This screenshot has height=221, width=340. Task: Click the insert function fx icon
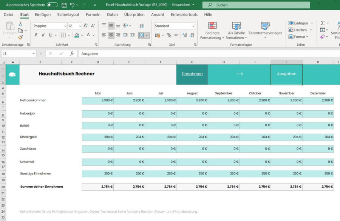point(72,54)
